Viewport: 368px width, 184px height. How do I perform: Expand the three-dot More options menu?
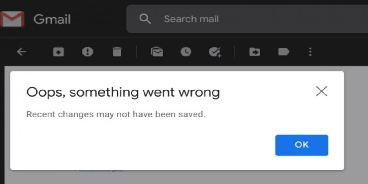pyautogui.click(x=310, y=52)
